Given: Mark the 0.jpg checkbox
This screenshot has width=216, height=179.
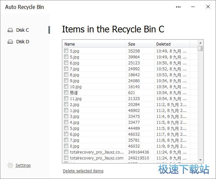Looking at the screenshot, I should click(66, 146).
